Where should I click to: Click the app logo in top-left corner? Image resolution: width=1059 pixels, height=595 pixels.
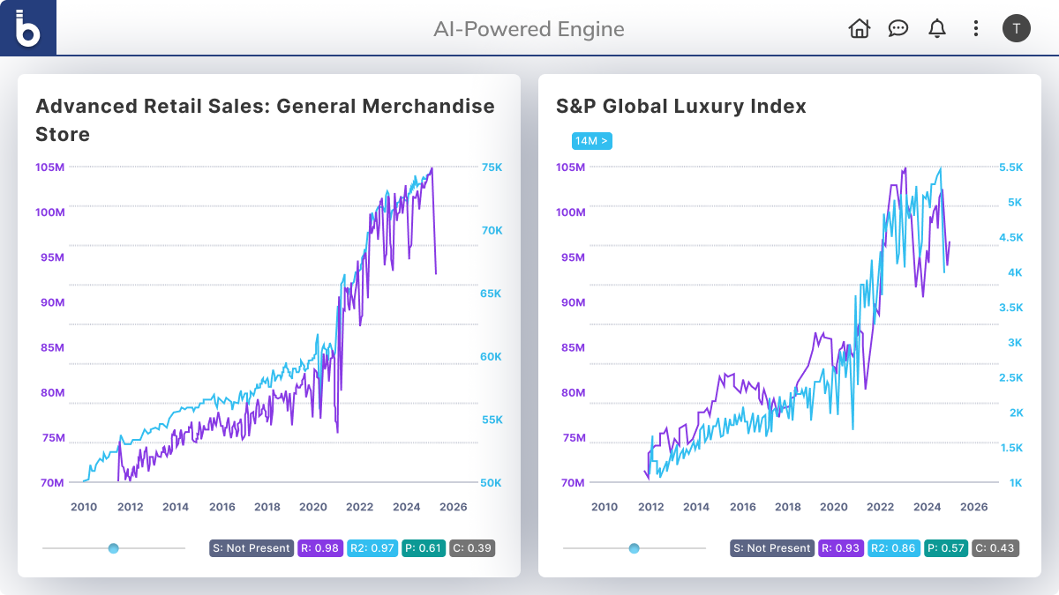click(x=28, y=28)
